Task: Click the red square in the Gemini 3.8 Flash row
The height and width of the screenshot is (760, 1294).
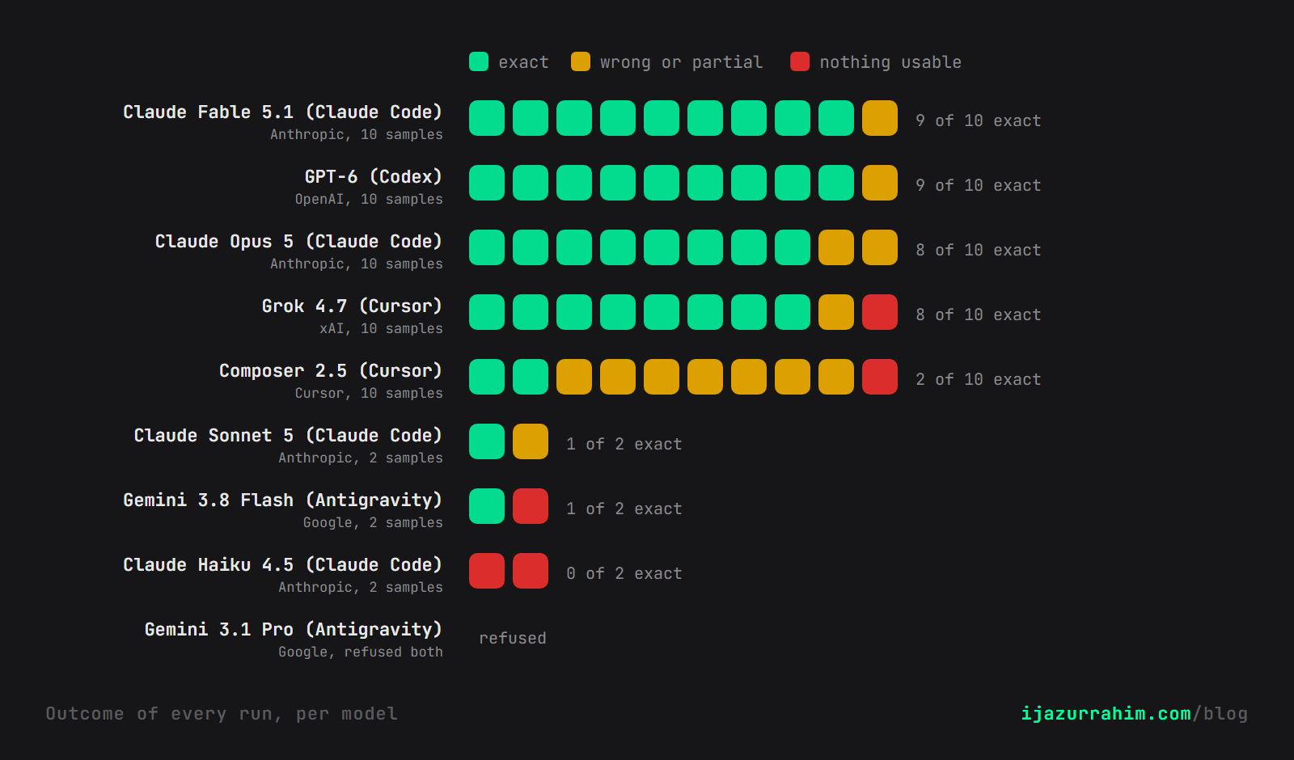Action: coord(531,506)
